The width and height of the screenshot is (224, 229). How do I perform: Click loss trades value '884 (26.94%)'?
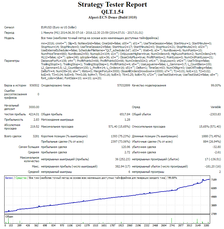[212, 142]
